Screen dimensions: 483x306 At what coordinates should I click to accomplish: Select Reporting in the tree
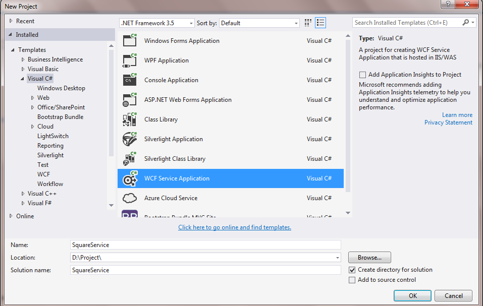50,146
